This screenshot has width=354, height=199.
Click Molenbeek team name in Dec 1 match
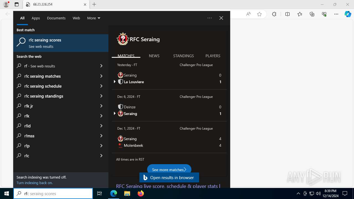click(133, 145)
